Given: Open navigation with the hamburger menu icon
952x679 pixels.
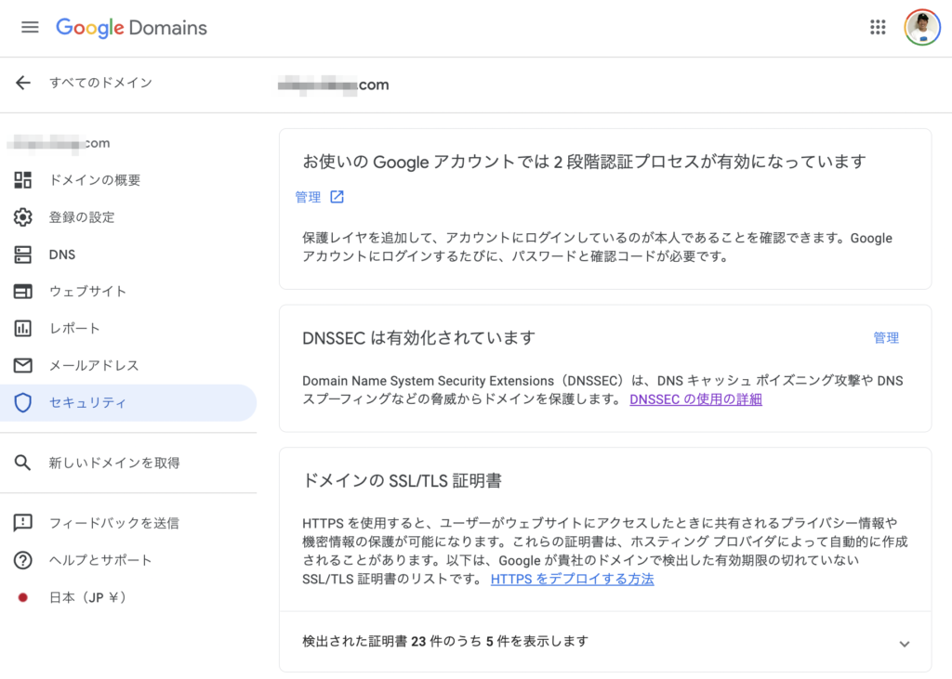Looking at the screenshot, I should (30, 27).
